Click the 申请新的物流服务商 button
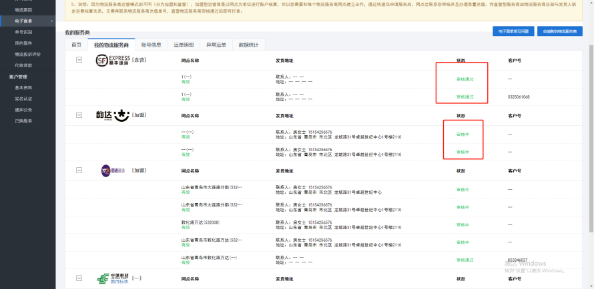The height and width of the screenshot is (289, 594). [560, 31]
